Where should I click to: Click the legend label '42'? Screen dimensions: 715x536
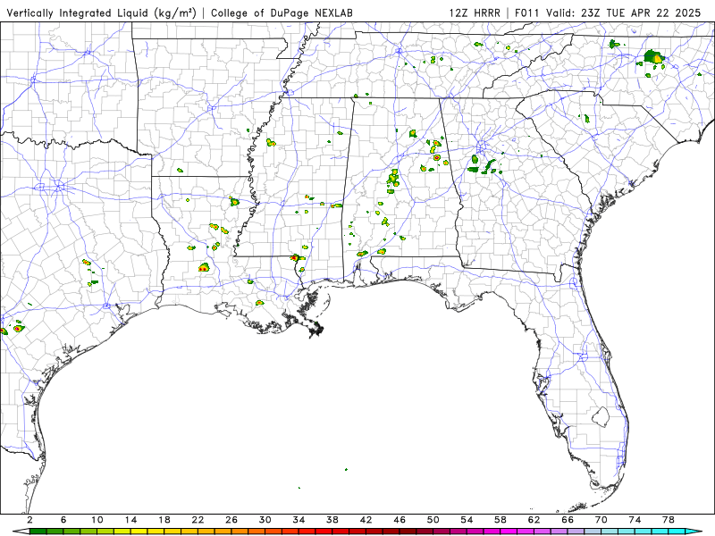pyautogui.click(x=366, y=520)
